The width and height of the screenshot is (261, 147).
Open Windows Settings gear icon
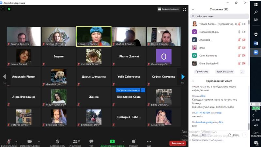(x=256, y=34)
